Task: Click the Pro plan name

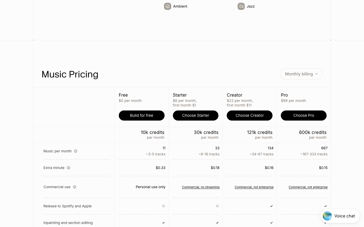Action: point(284,95)
